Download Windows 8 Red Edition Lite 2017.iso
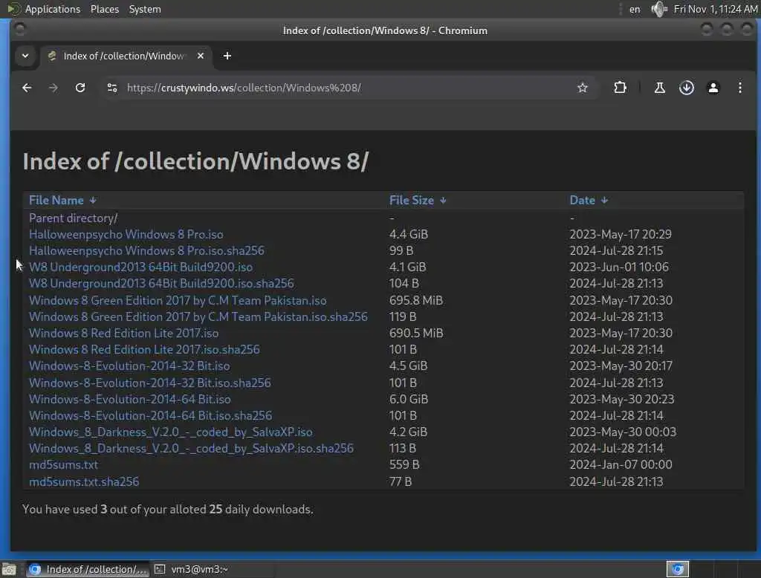761x578 pixels. [124, 333]
